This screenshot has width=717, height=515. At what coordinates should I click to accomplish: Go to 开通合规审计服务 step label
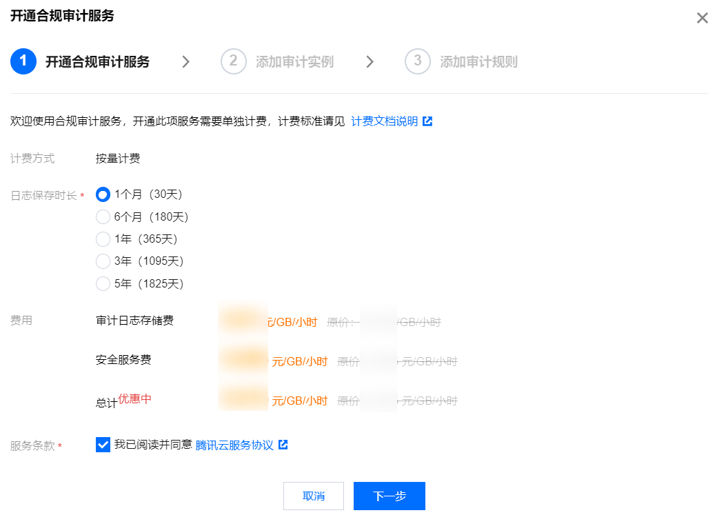(97, 62)
